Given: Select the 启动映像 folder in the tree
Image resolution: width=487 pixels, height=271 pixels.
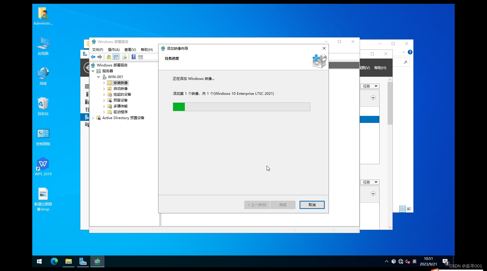Looking at the screenshot, I should click(121, 89).
